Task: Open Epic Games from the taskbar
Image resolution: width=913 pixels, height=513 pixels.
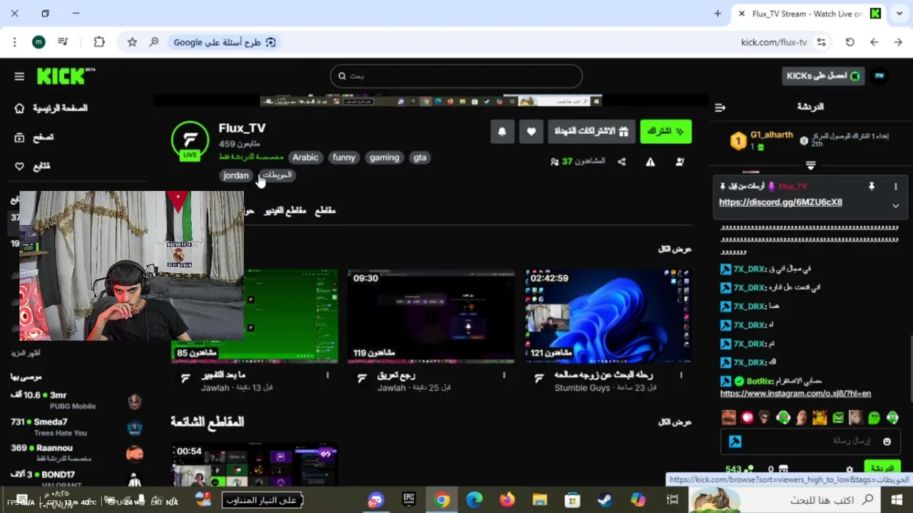Action: [409, 500]
